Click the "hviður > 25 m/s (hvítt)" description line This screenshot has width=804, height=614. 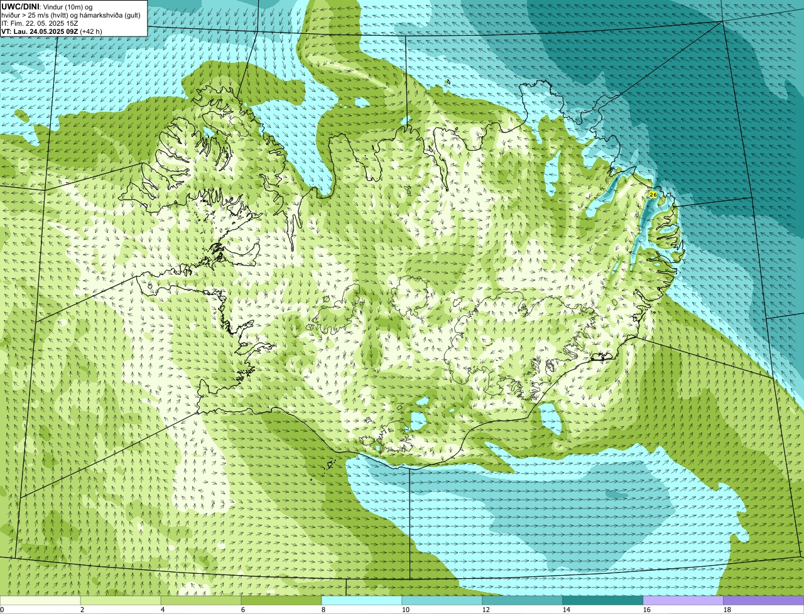pos(71,14)
